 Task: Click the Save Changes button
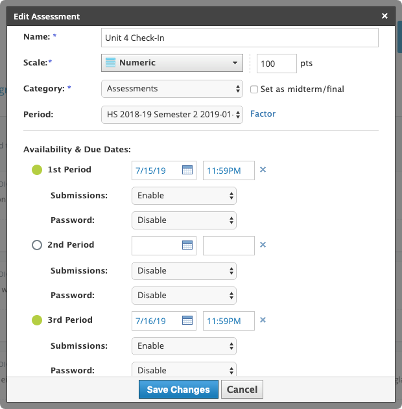[178, 390]
